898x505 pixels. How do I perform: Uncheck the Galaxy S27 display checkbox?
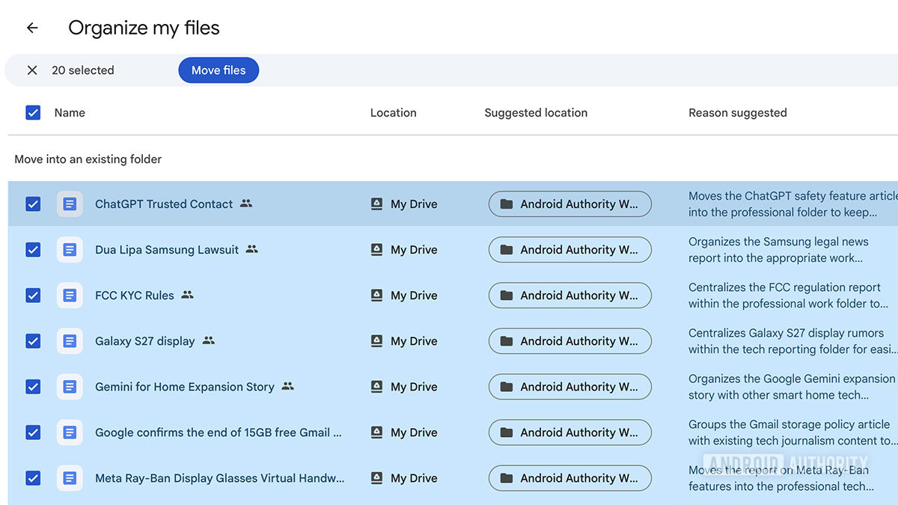pyautogui.click(x=33, y=341)
